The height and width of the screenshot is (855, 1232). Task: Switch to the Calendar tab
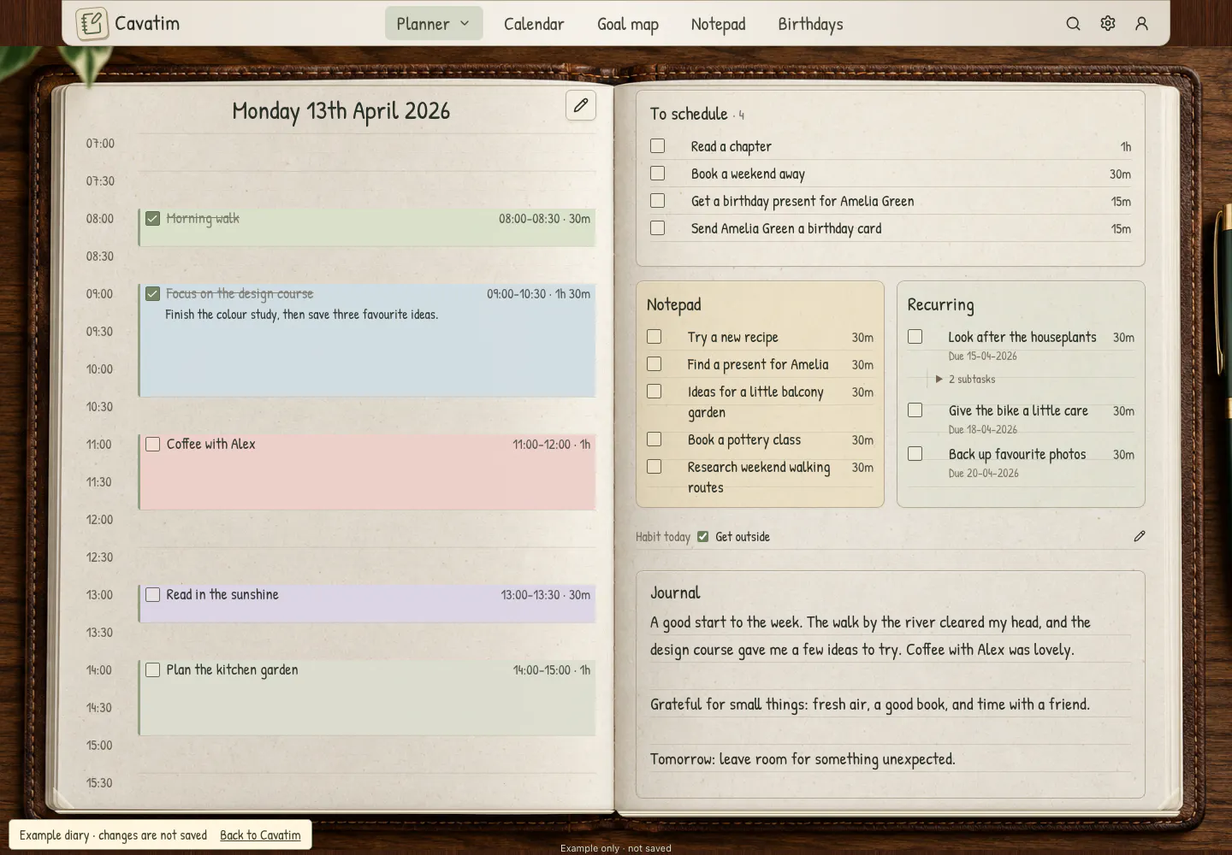[534, 24]
